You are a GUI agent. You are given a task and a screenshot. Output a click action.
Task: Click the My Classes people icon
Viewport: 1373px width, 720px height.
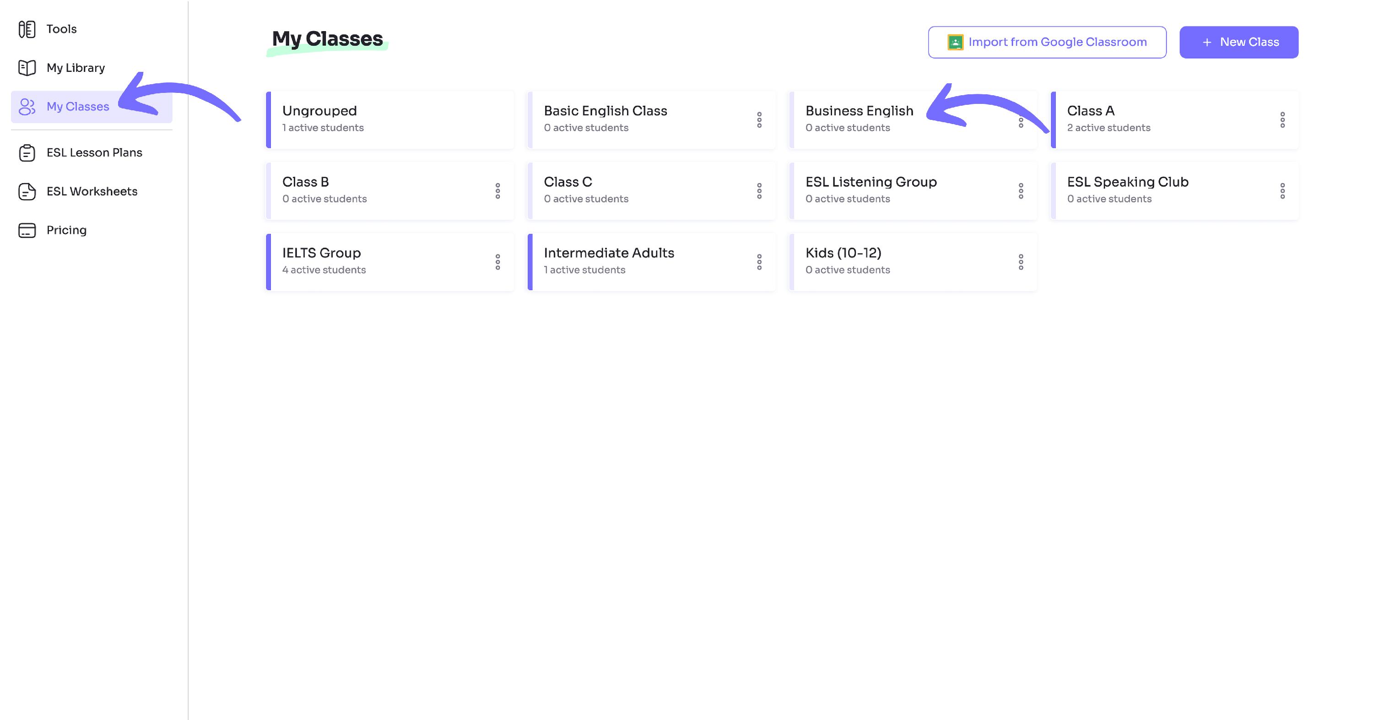27,107
